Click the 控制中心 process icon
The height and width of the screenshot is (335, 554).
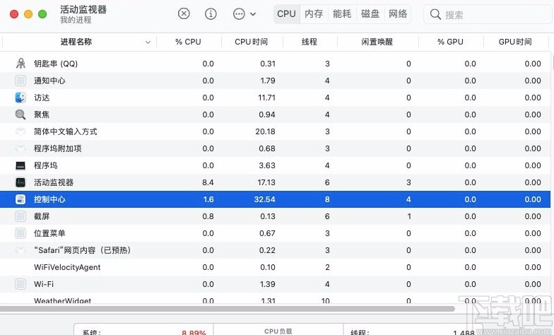point(20,199)
